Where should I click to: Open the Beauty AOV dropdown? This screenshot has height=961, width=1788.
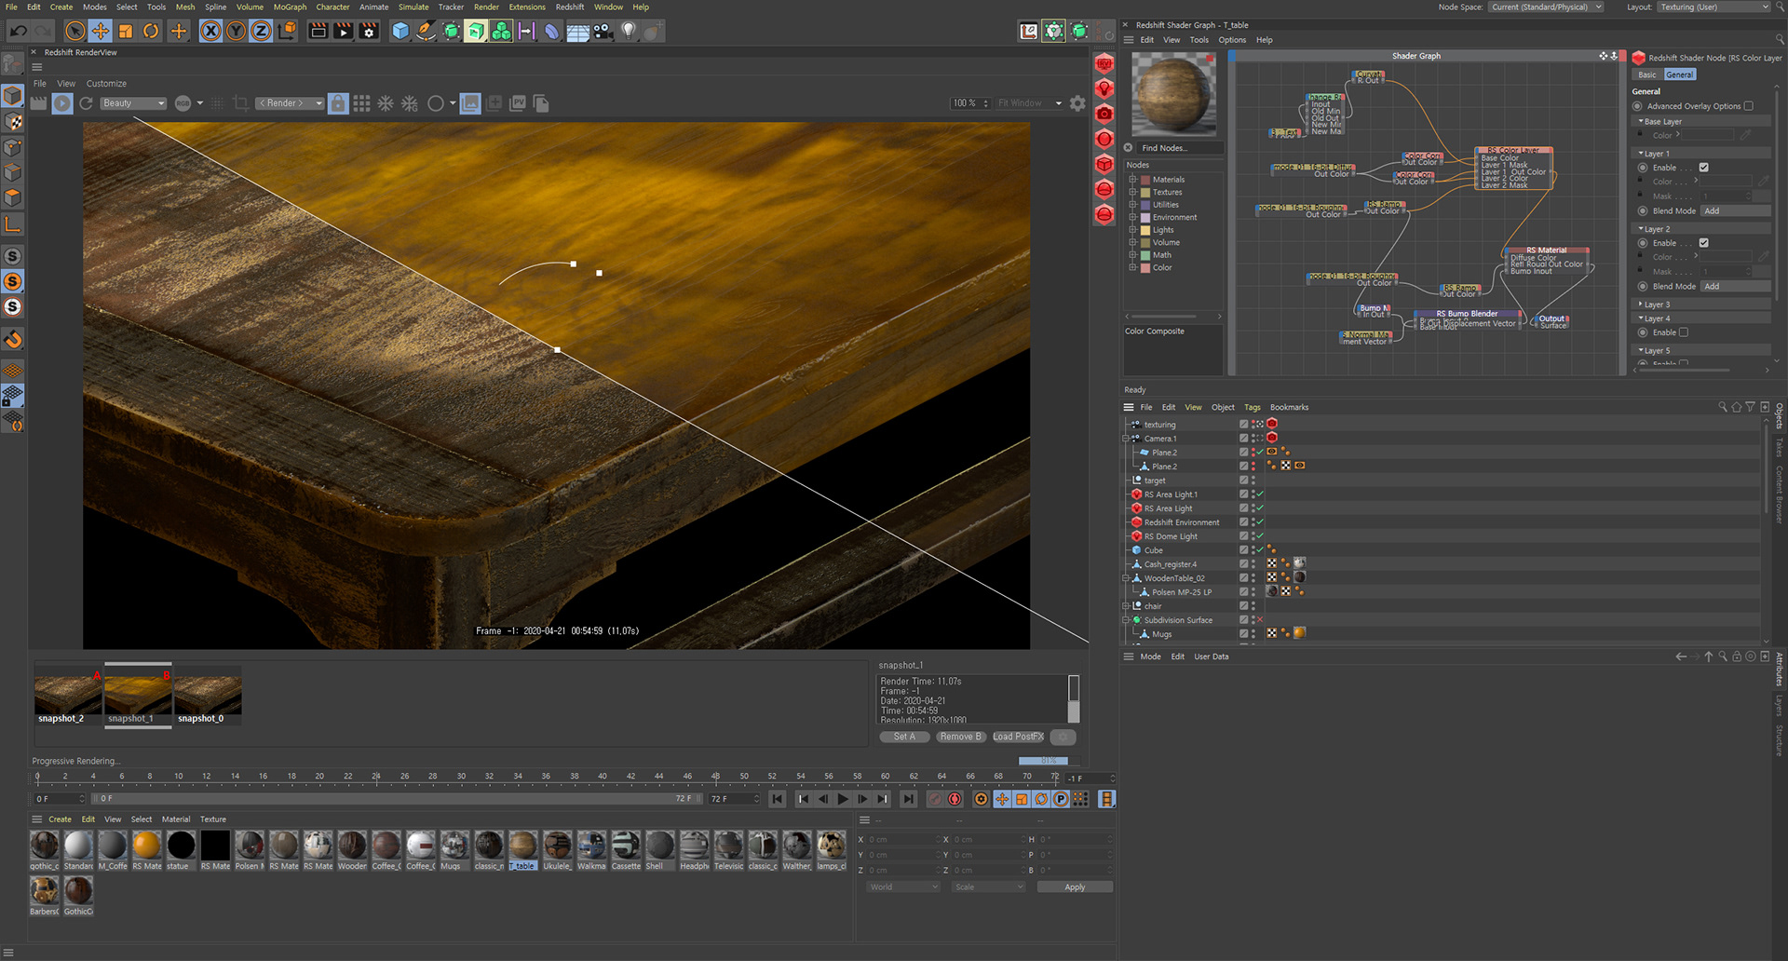pos(133,103)
